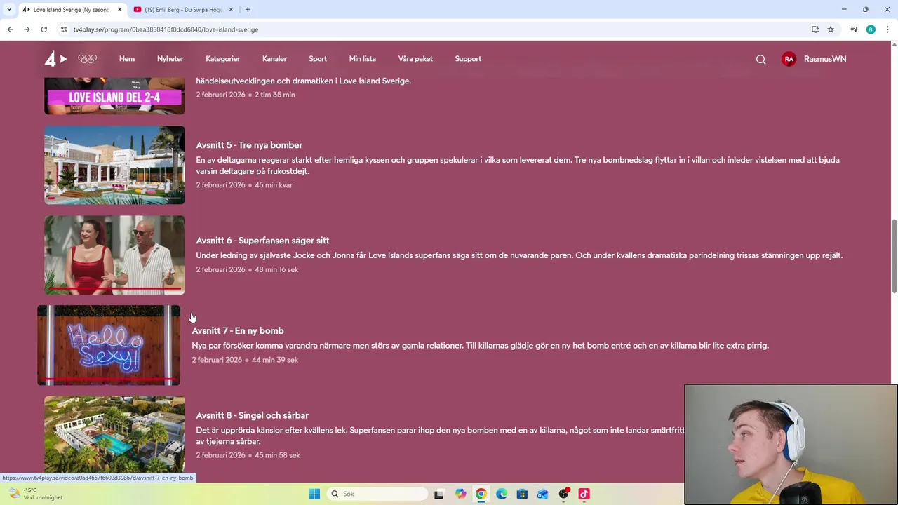The height and width of the screenshot is (505, 898).
Task: Play Avsnitt 5 villa thumbnail
Action: pyautogui.click(x=114, y=165)
